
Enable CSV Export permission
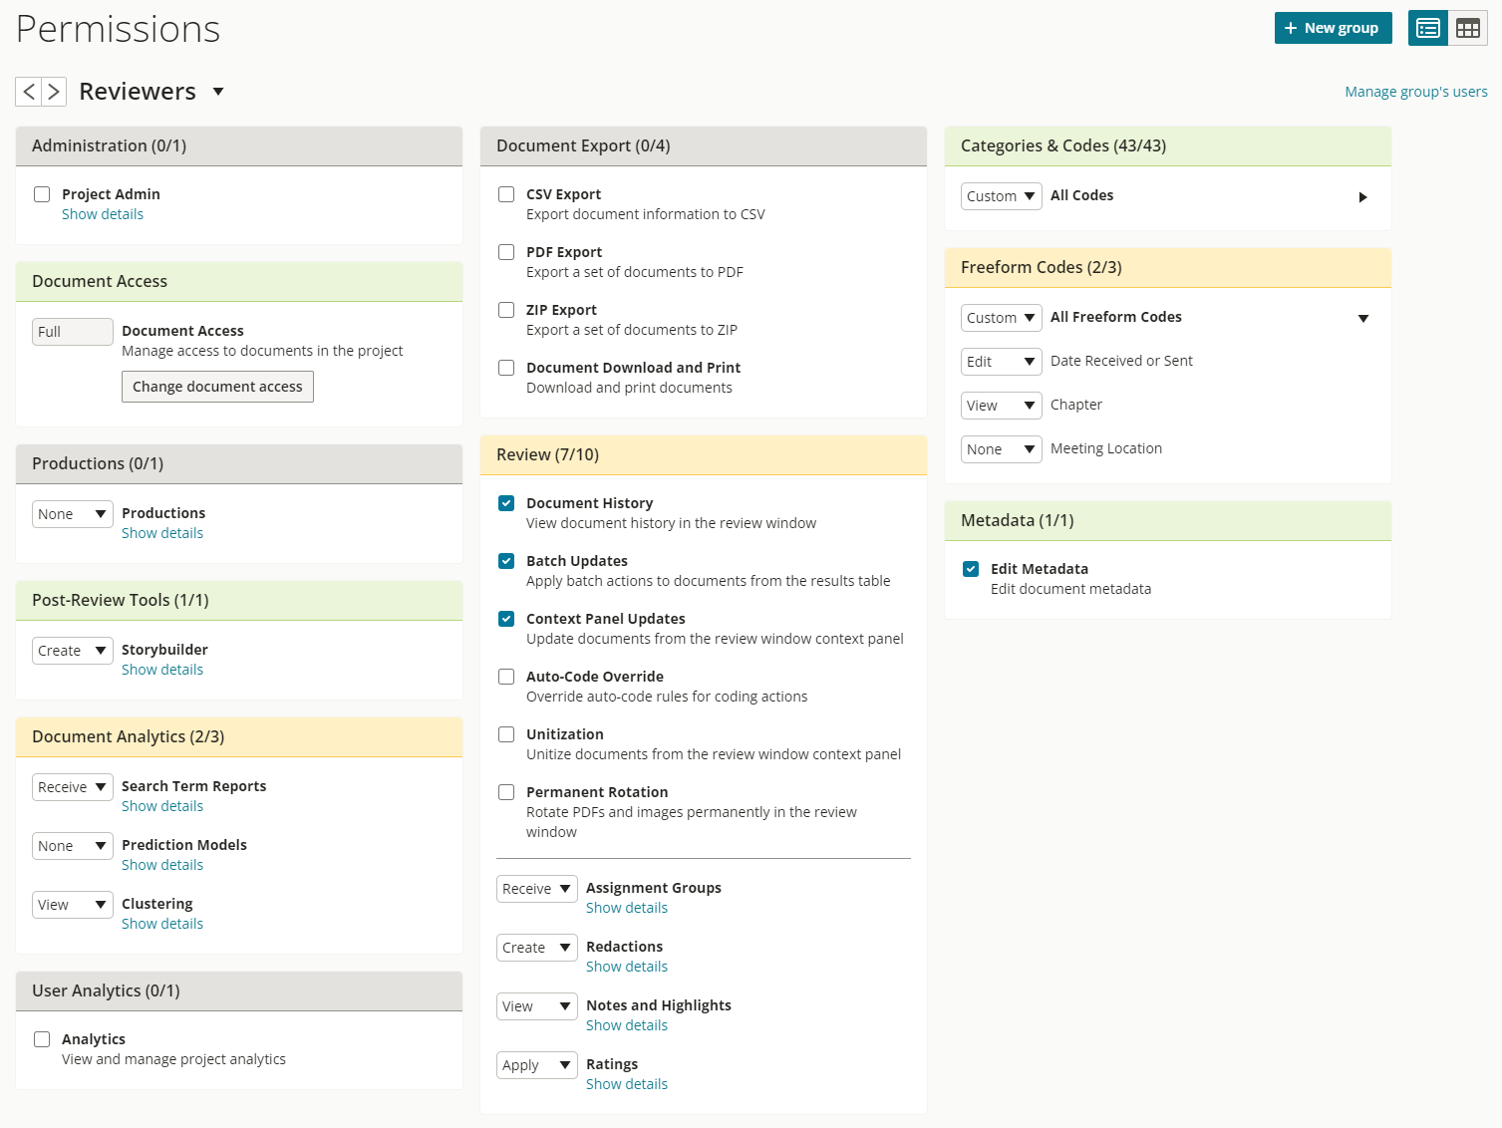505,194
